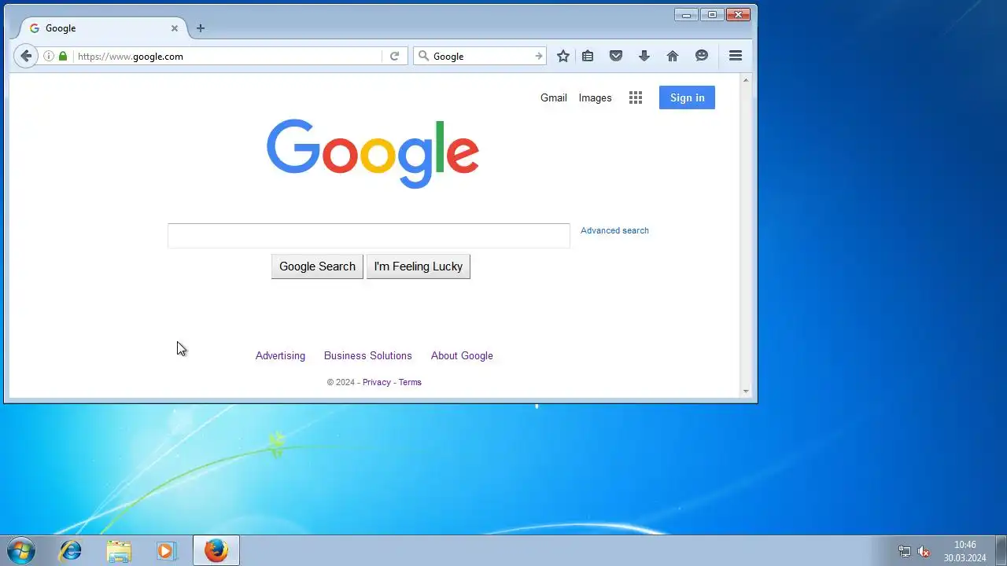
Task: Launch Internet Explorer from taskbar
Action: tap(71, 550)
